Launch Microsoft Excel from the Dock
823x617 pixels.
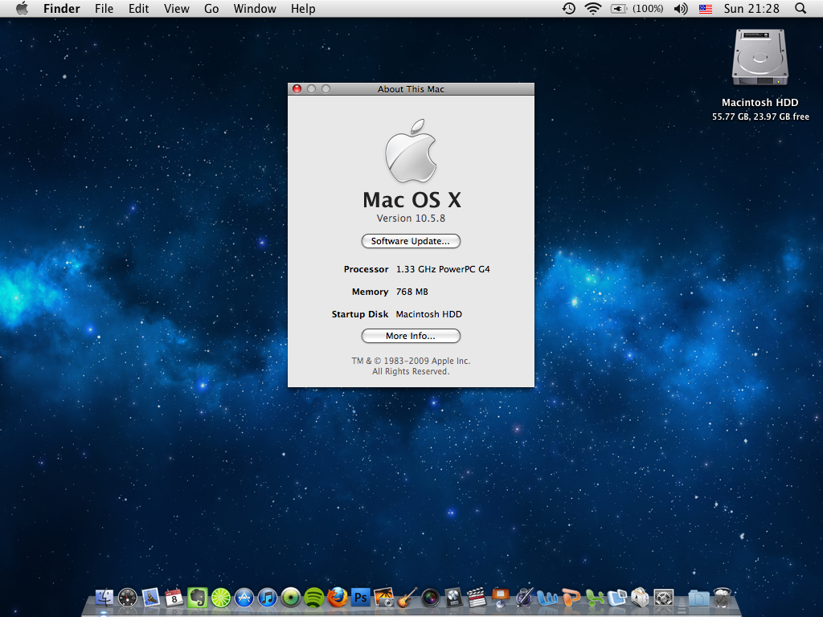click(x=594, y=597)
